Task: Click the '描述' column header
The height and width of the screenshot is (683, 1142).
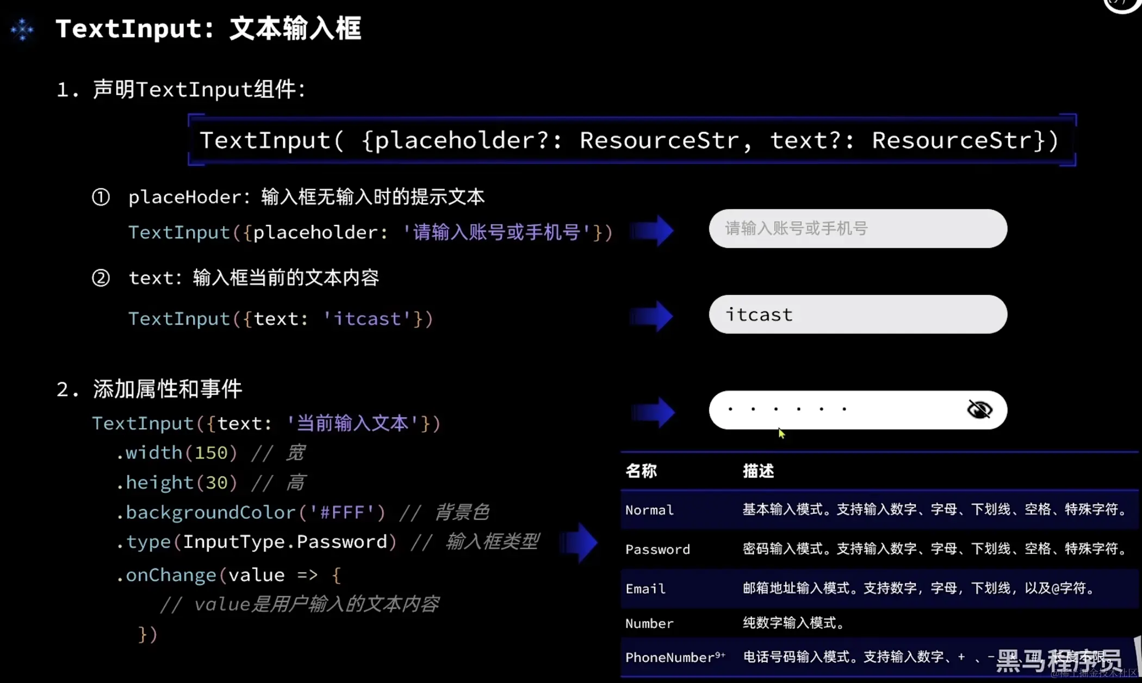Action: coord(758,471)
